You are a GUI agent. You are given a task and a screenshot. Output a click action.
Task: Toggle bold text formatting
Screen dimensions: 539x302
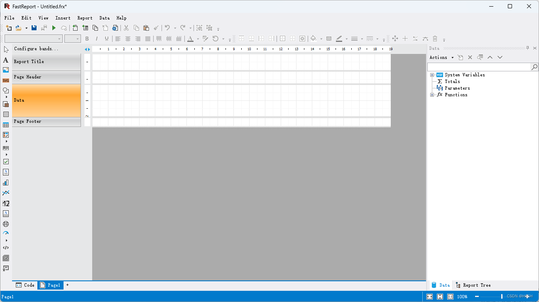pos(87,38)
